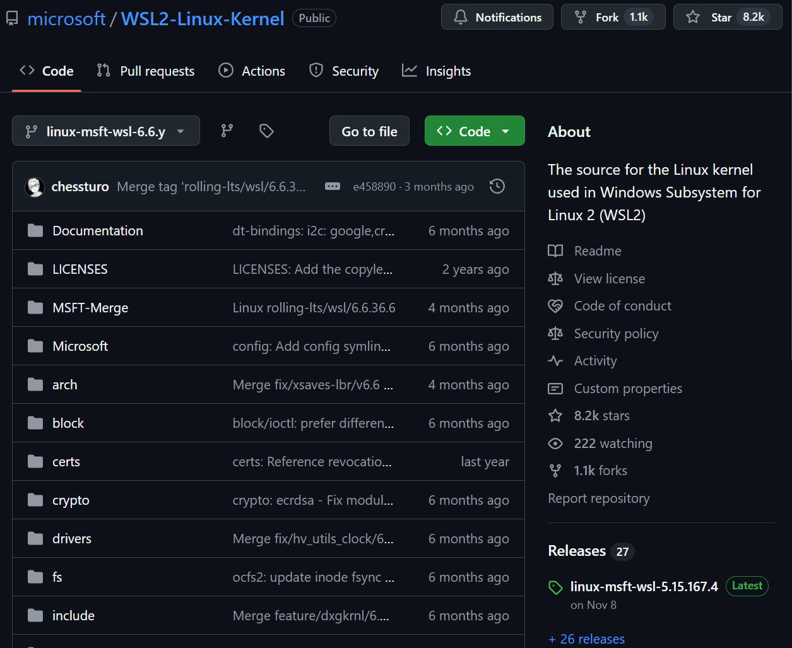The image size is (792, 648).
Task: Open the WSL2-Linux-Kernel repository link
Action: 203,19
